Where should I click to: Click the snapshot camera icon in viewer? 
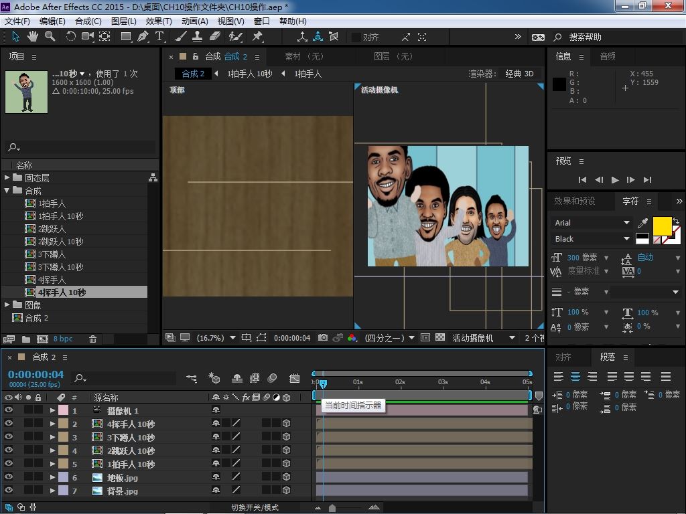[323, 337]
